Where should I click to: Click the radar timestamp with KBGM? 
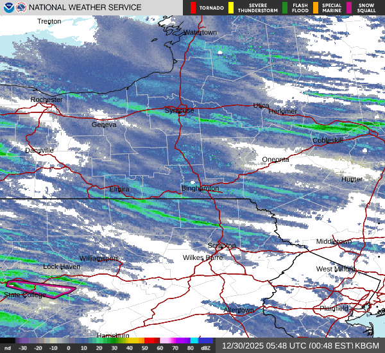[x=300, y=346]
